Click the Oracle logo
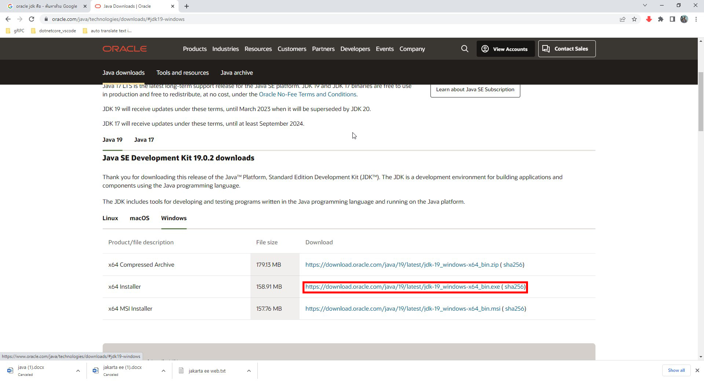The width and height of the screenshot is (704, 381). (x=125, y=49)
